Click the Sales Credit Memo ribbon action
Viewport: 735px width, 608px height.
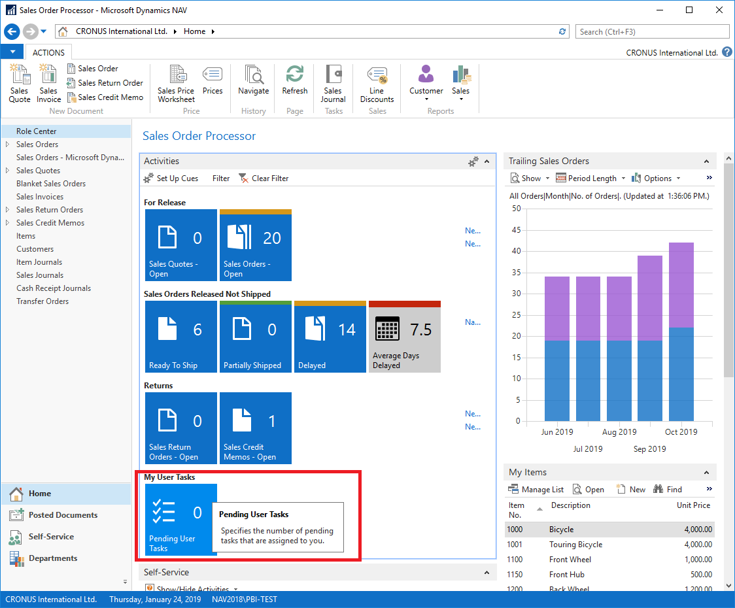click(x=105, y=97)
